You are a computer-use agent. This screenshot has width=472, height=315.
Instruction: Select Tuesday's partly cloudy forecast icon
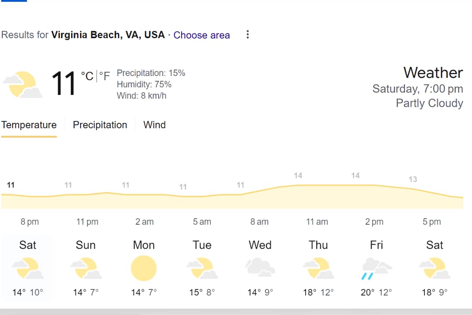click(x=202, y=268)
